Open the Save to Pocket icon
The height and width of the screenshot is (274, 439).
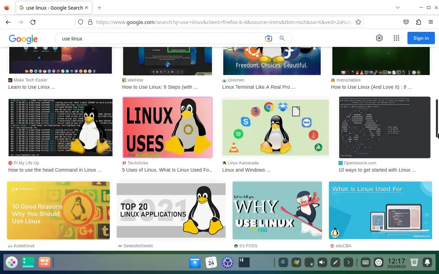pos(406,22)
